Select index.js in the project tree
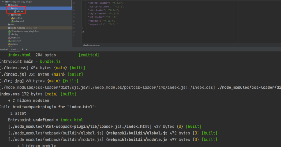This screenshot has width=281, height=147. (14, 44)
